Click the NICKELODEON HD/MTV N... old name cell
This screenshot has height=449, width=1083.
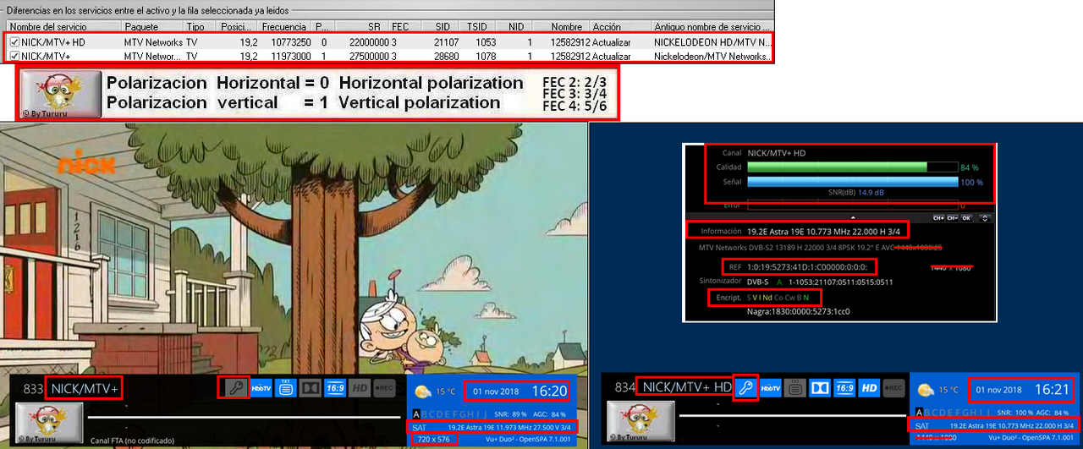point(712,42)
